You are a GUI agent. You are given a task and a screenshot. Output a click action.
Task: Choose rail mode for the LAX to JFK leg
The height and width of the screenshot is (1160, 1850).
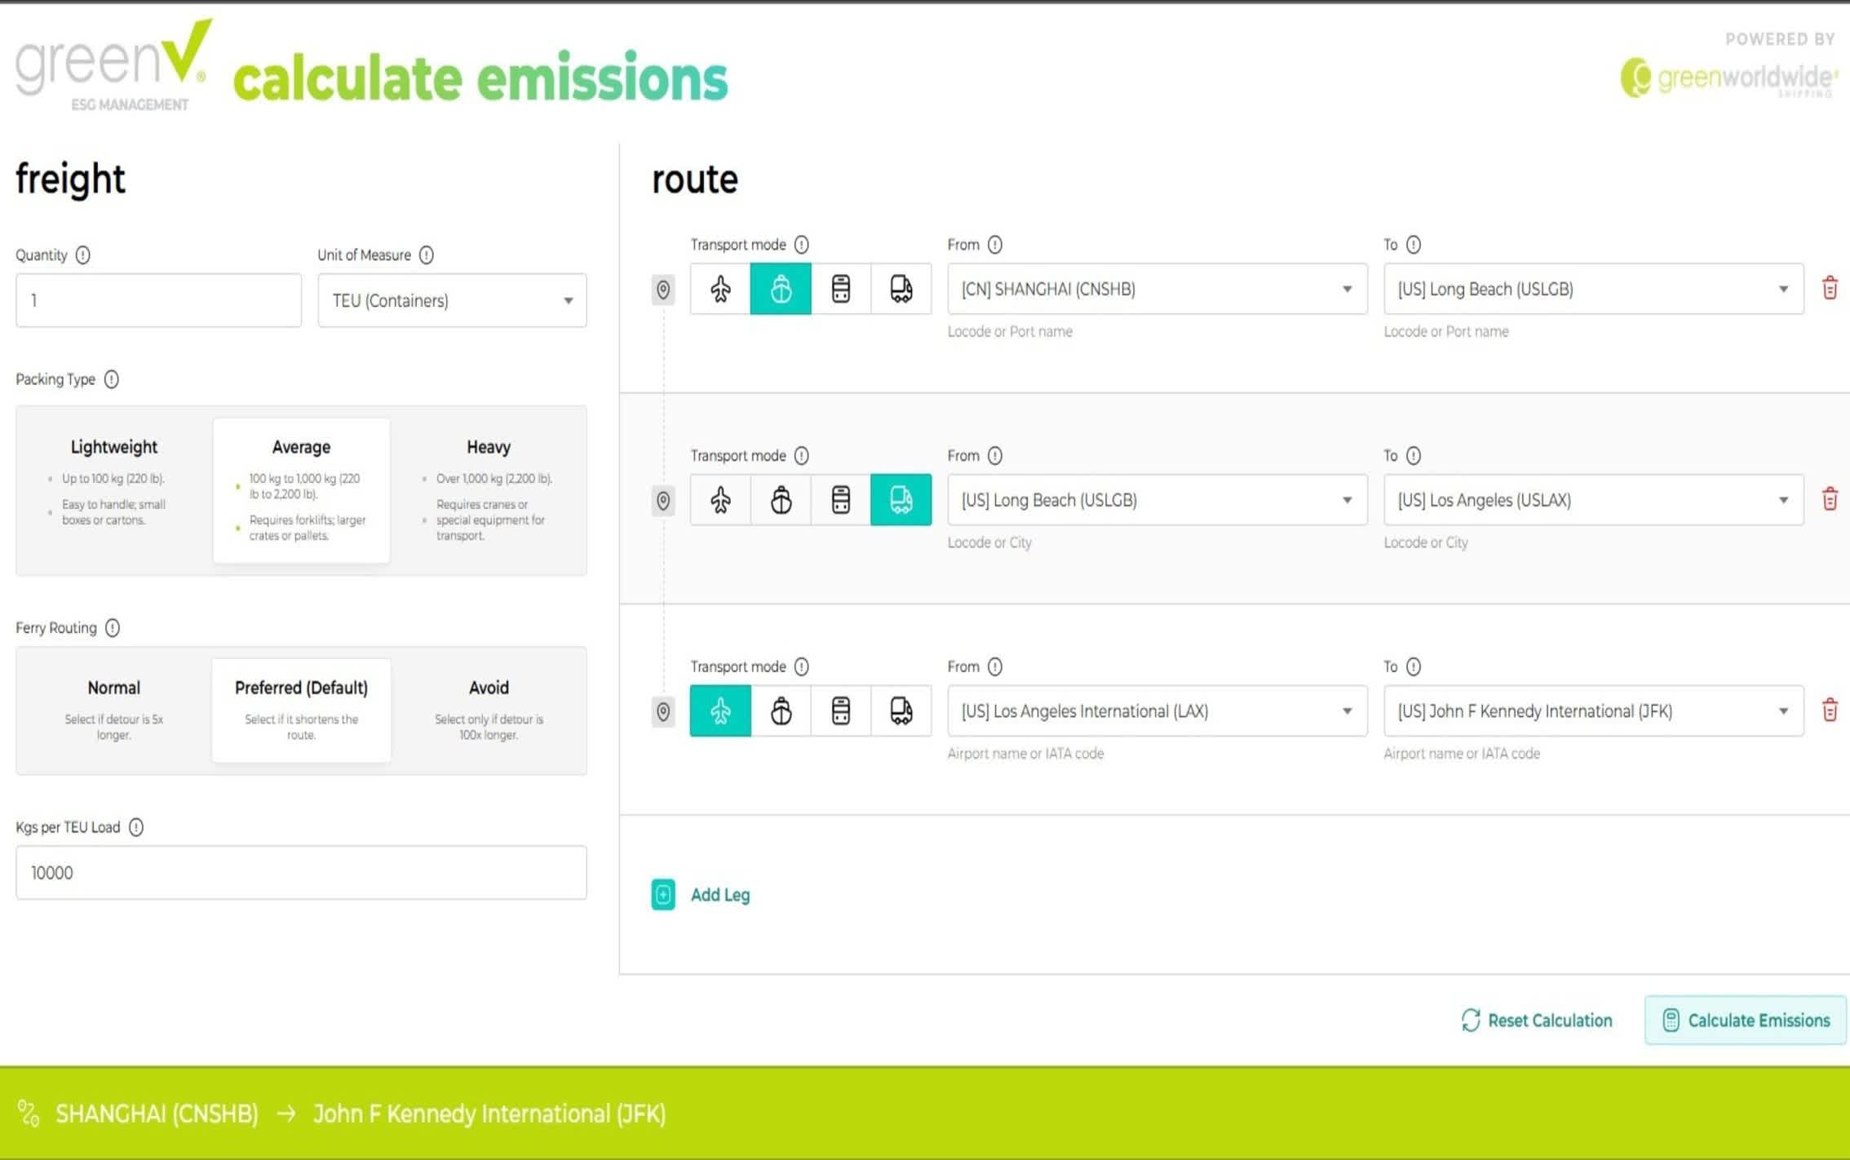tap(841, 711)
